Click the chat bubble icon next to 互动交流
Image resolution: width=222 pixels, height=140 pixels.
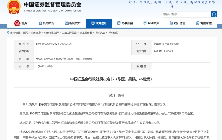tap(145, 23)
